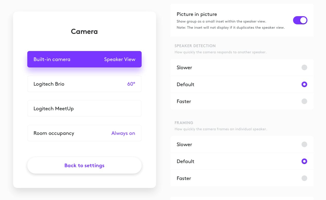Open the Room occupancy setting
326x200 pixels.
coord(84,133)
